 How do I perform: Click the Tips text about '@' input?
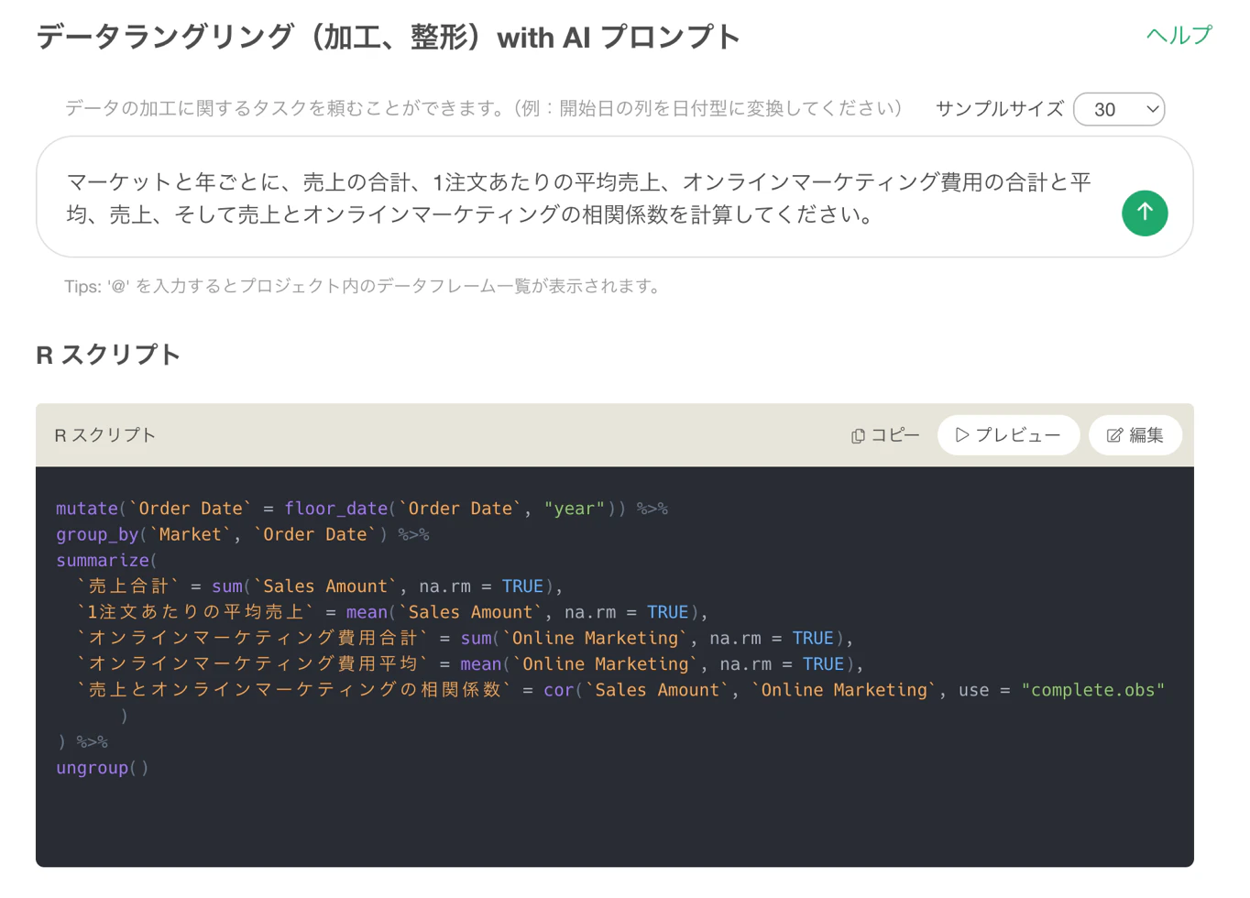pyautogui.click(x=363, y=287)
